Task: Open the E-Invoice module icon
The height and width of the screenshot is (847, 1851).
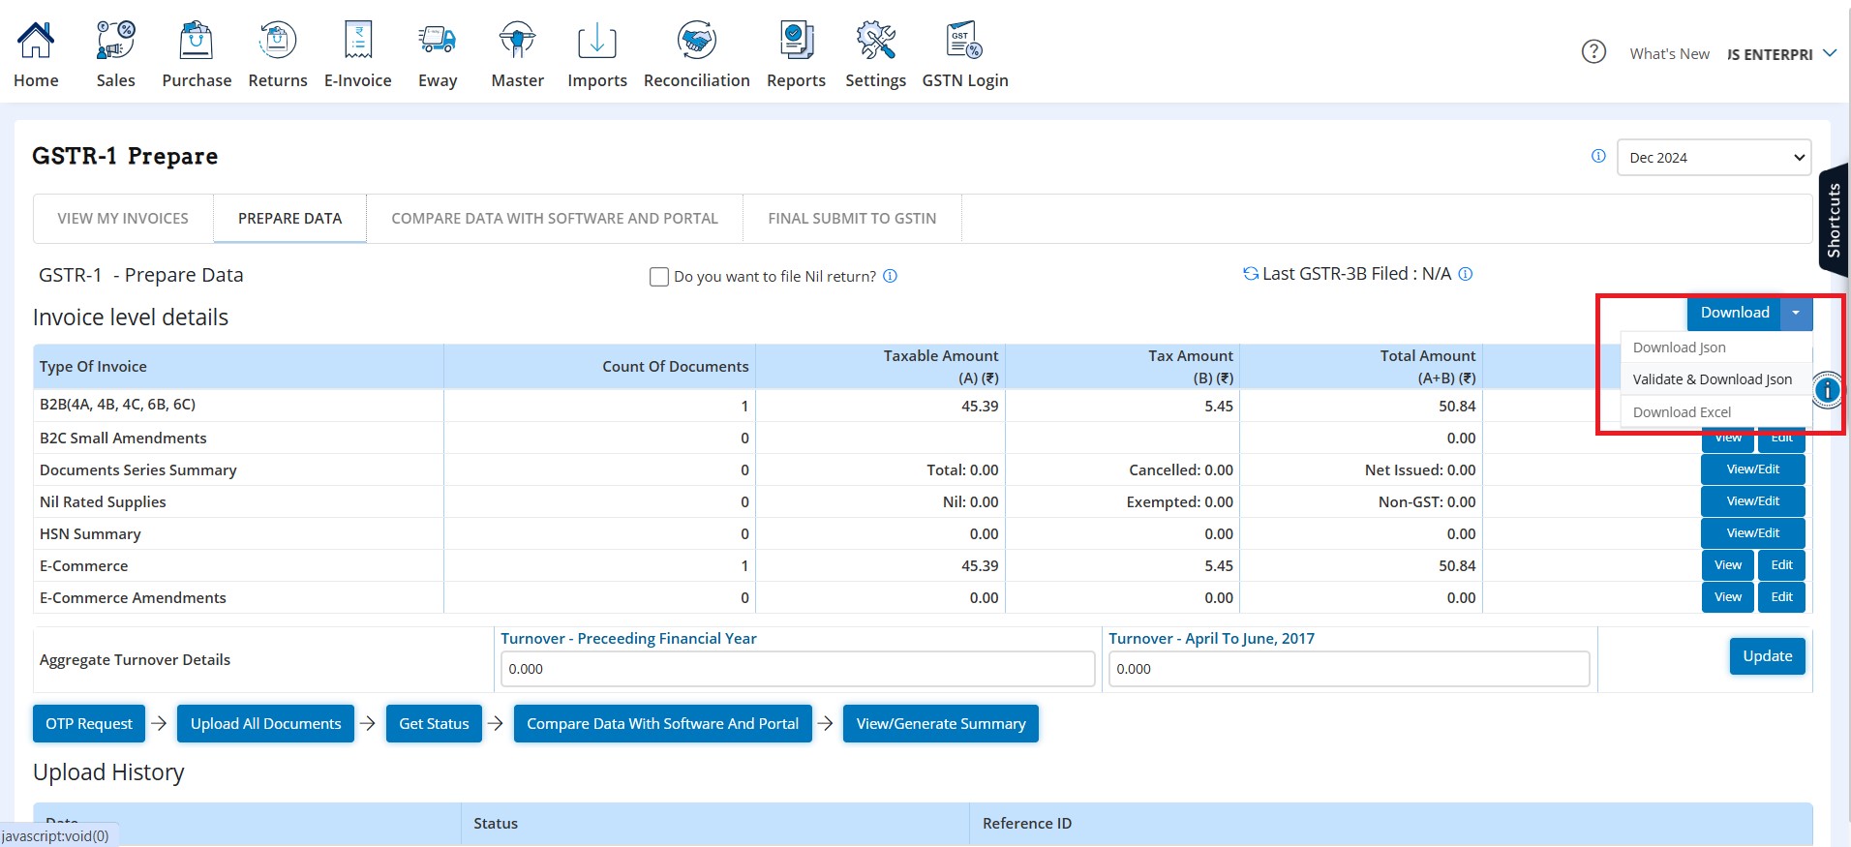Action: [358, 41]
